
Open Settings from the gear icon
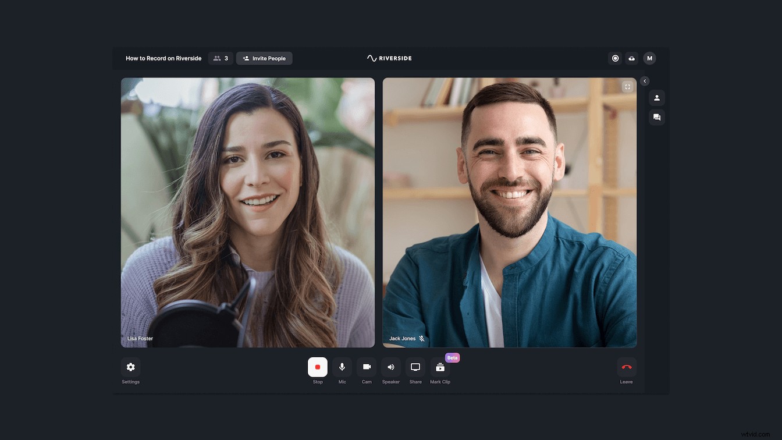click(x=130, y=367)
